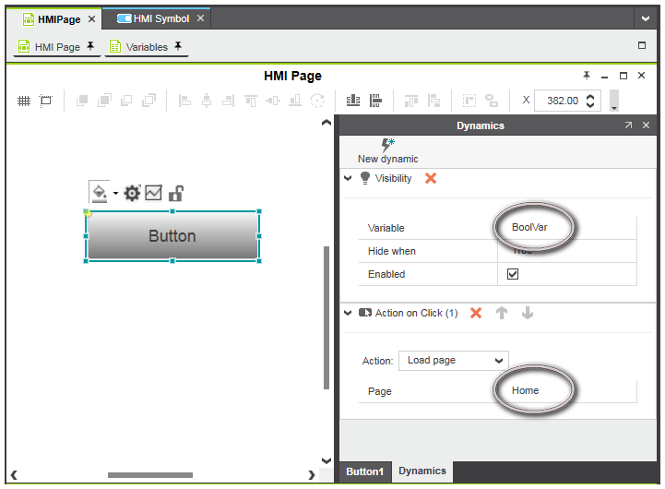
Task: Click the image icon above the button
Action: point(153,193)
